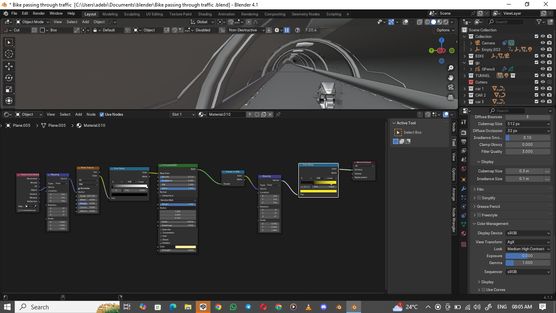Click the Windows Start button
The image size is (556, 313).
coord(7,307)
